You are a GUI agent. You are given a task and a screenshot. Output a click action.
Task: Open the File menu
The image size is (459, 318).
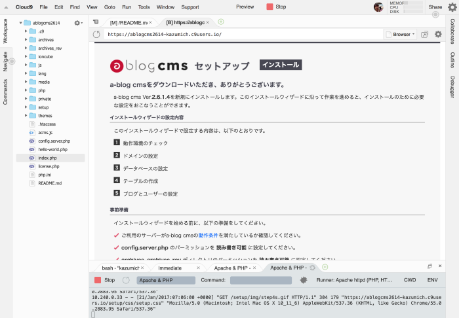pyautogui.click(x=44, y=7)
